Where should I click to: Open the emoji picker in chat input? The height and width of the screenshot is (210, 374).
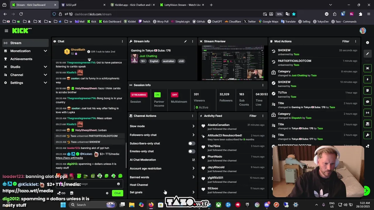pyautogui.click(x=118, y=184)
